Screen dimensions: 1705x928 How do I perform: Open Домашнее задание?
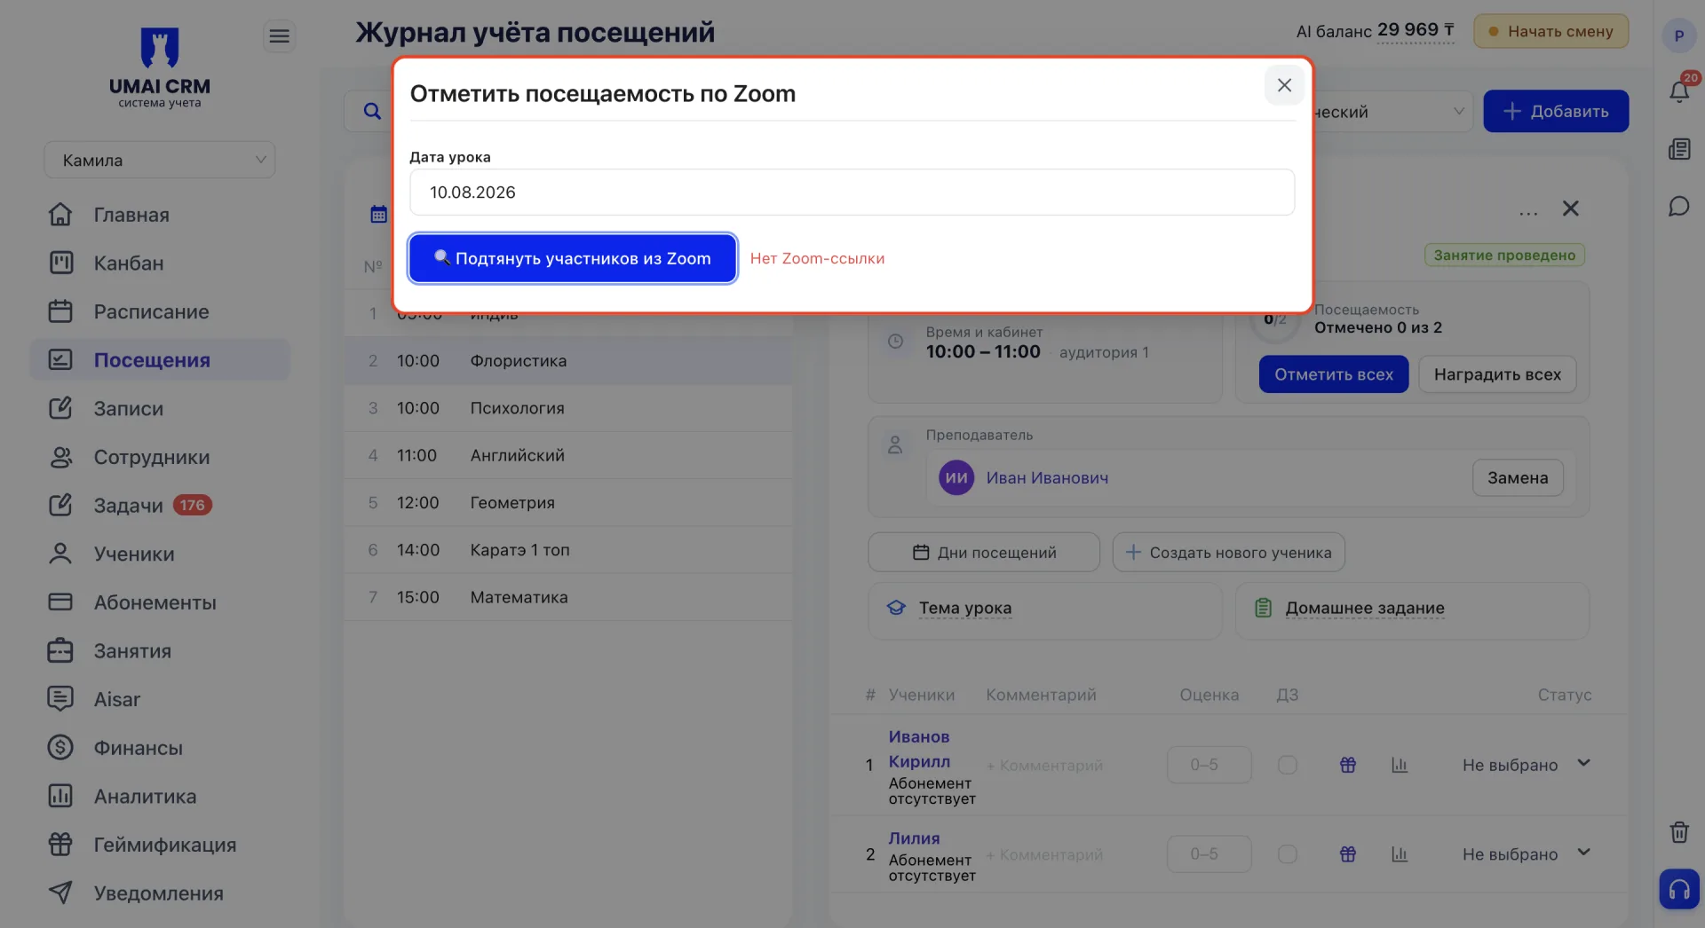(x=1365, y=608)
